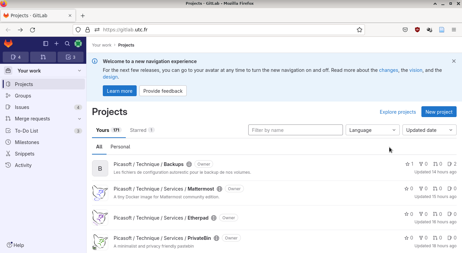Click the Filter by name field
The height and width of the screenshot is (253, 462).
click(295, 130)
